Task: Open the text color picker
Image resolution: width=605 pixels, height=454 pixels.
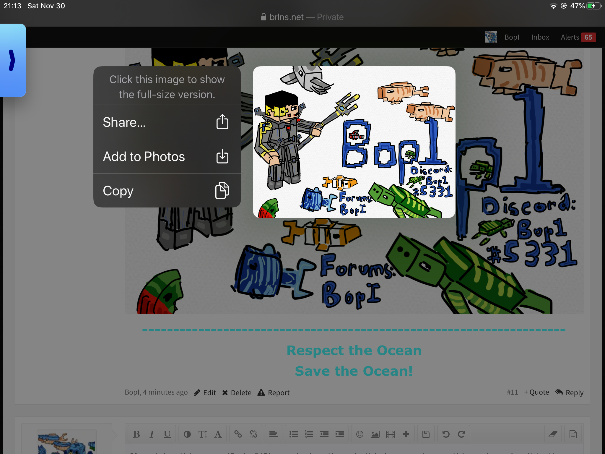Action: 187,434
